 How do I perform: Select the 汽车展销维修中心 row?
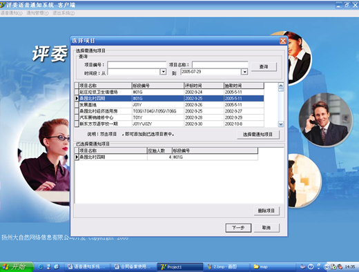171,117
